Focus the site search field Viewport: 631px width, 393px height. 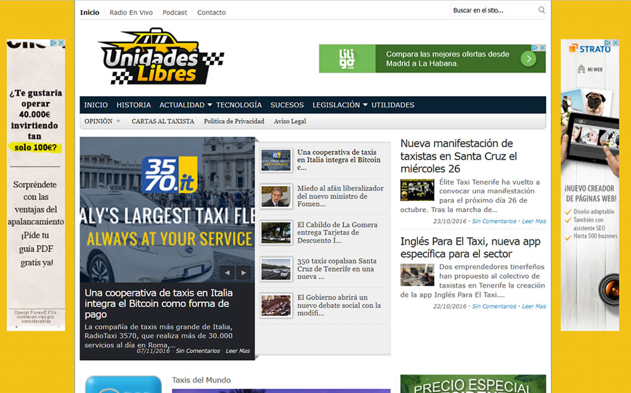coord(493,10)
